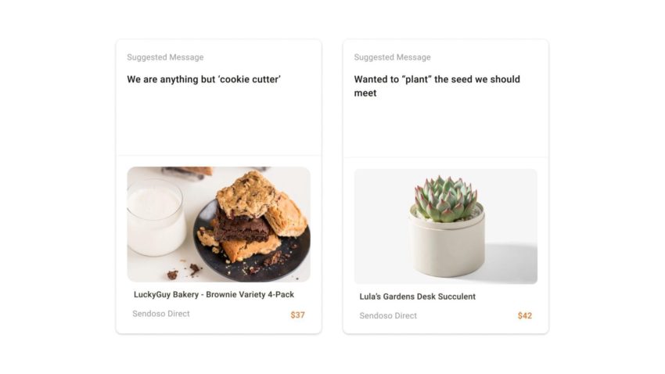Screen dimensions: 665x374
Task: Click the $42 price
Action: [524, 316]
